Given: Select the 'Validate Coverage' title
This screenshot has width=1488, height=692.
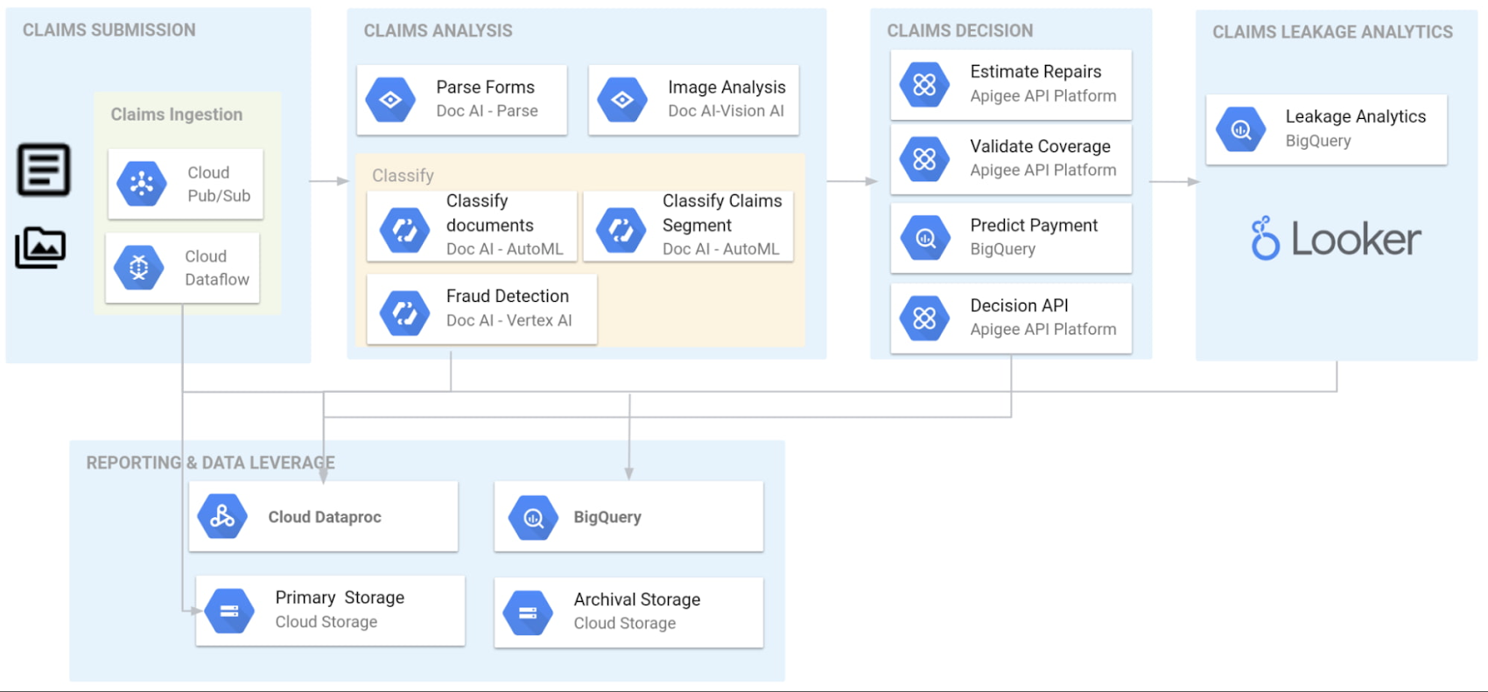Looking at the screenshot, I should [x=1040, y=146].
